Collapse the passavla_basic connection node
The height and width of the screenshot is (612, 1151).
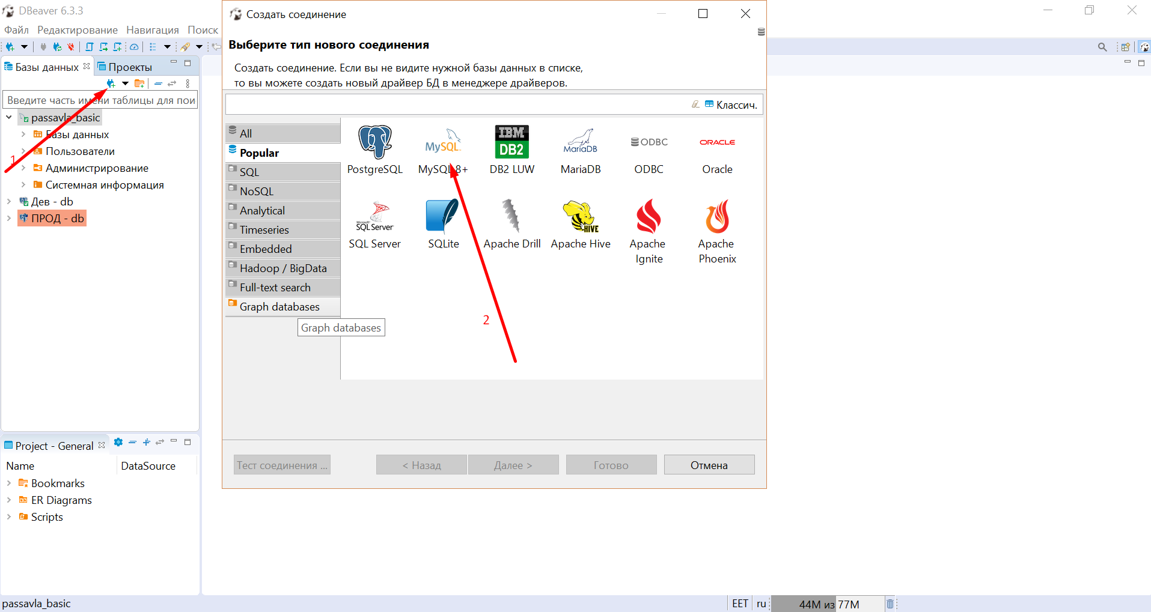point(9,118)
